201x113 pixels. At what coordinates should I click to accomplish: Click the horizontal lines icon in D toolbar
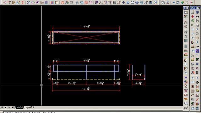coord(186,46)
